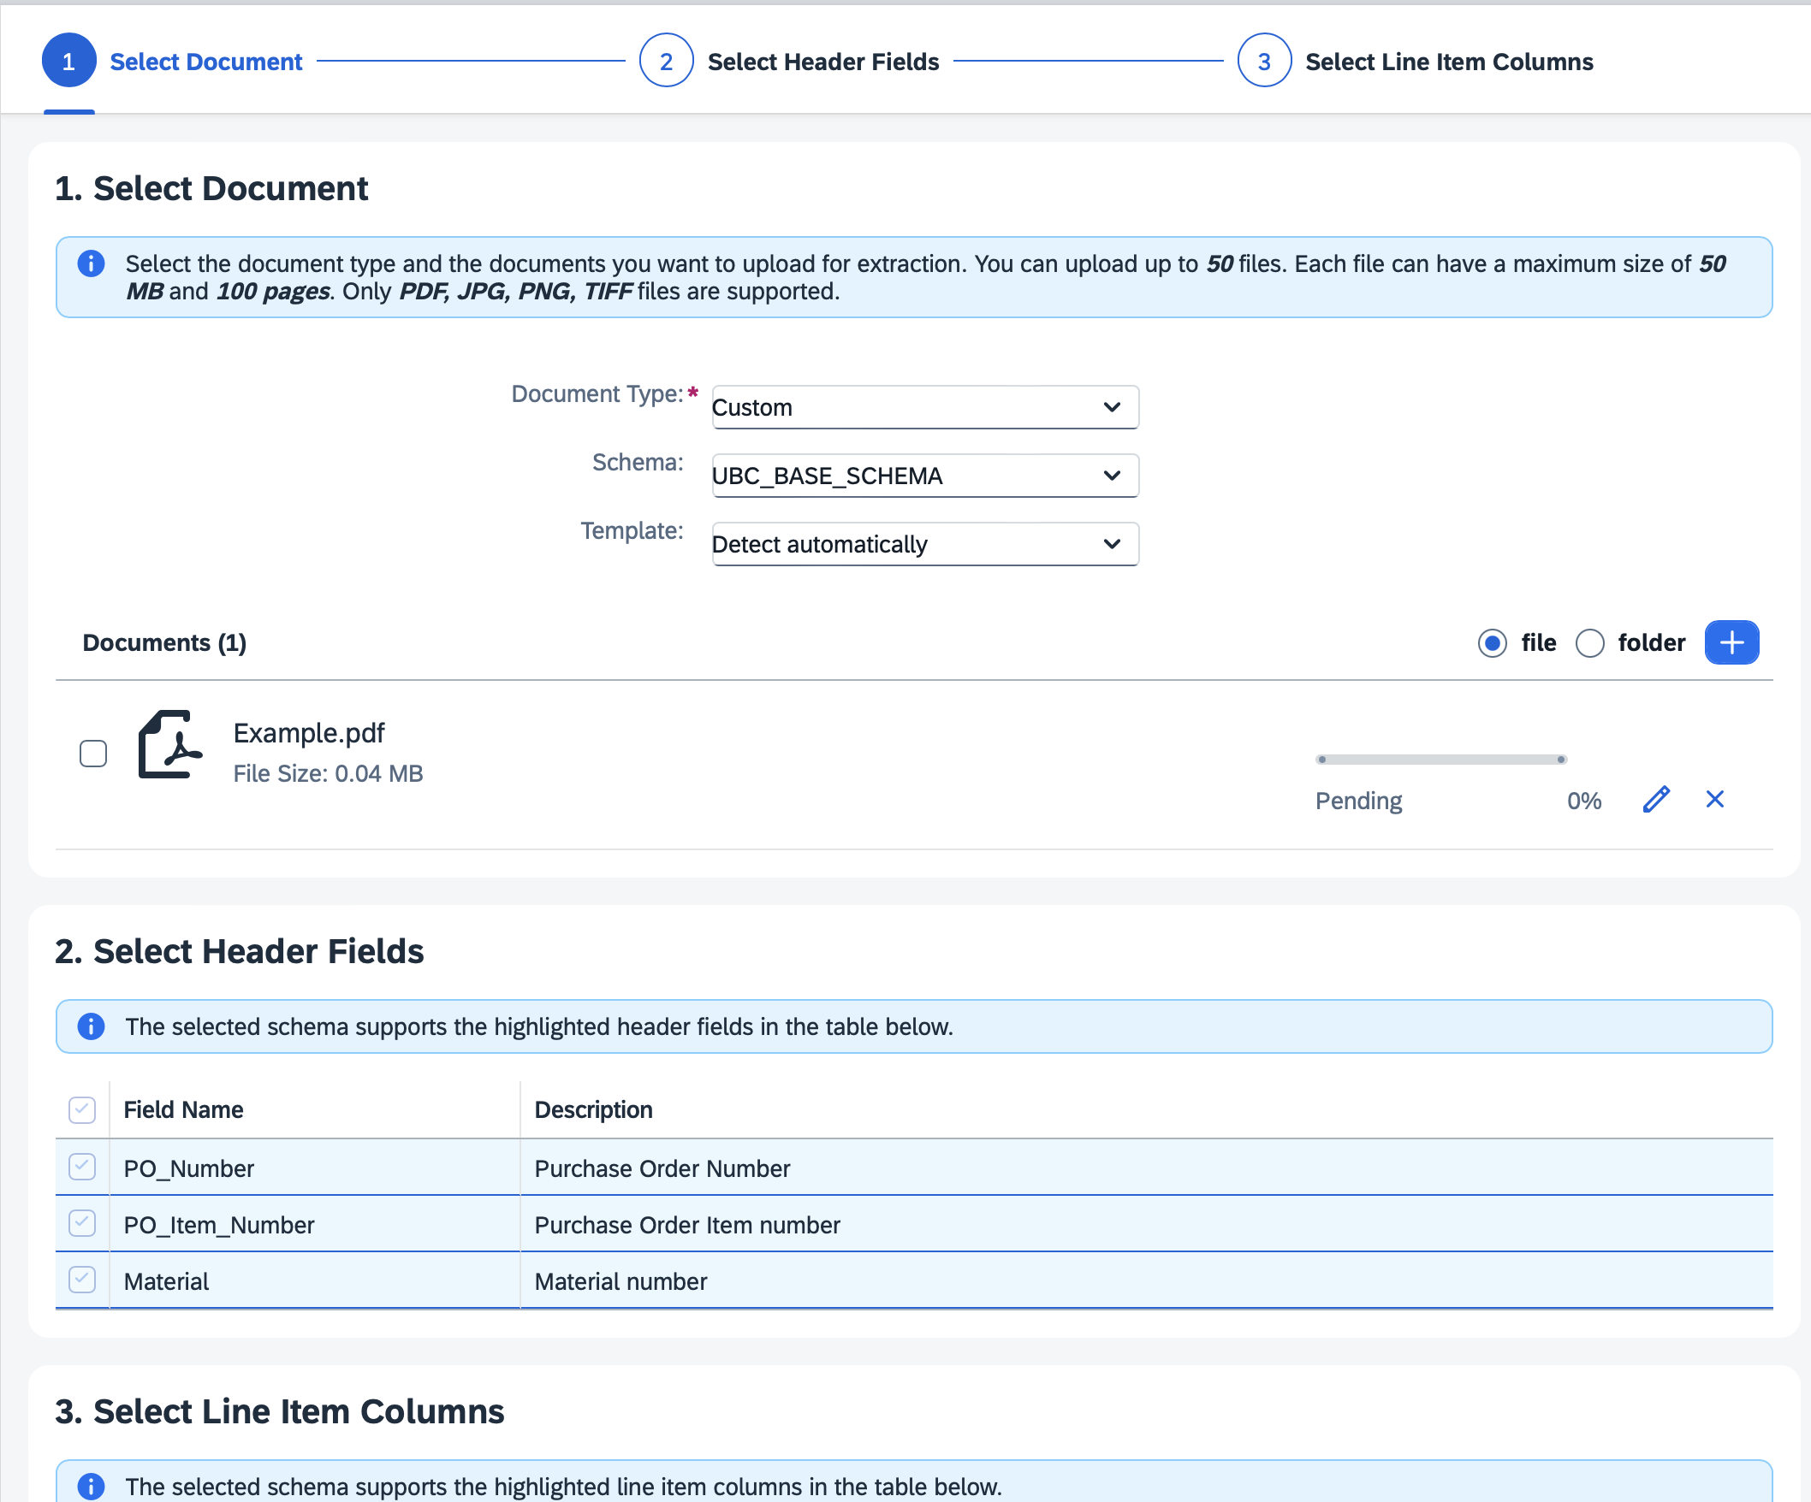Image resolution: width=1811 pixels, height=1502 pixels.
Task: Open the Document Type dropdown
Action: tap(924, 407)
